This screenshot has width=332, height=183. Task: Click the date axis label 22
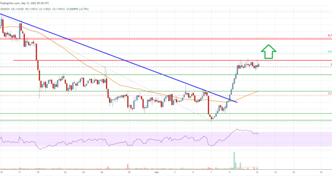pyautogui.click(x=65, y=172)
